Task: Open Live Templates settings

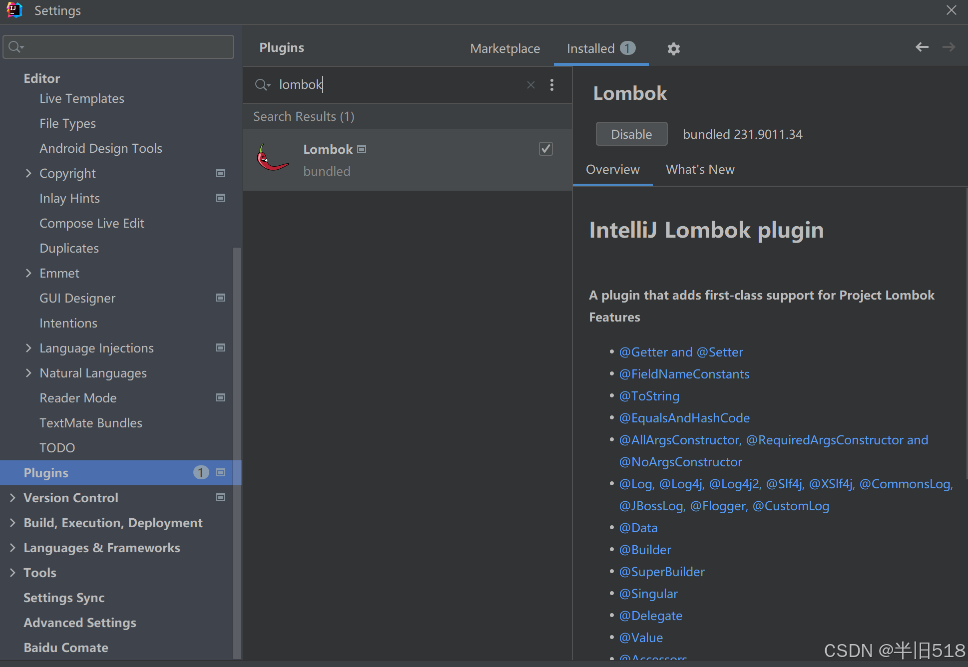Action: coord(82,99)
